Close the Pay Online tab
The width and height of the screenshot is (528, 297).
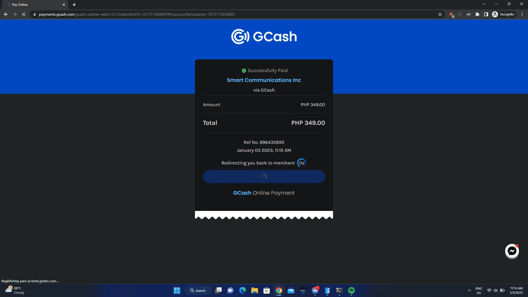click(64, 5)
